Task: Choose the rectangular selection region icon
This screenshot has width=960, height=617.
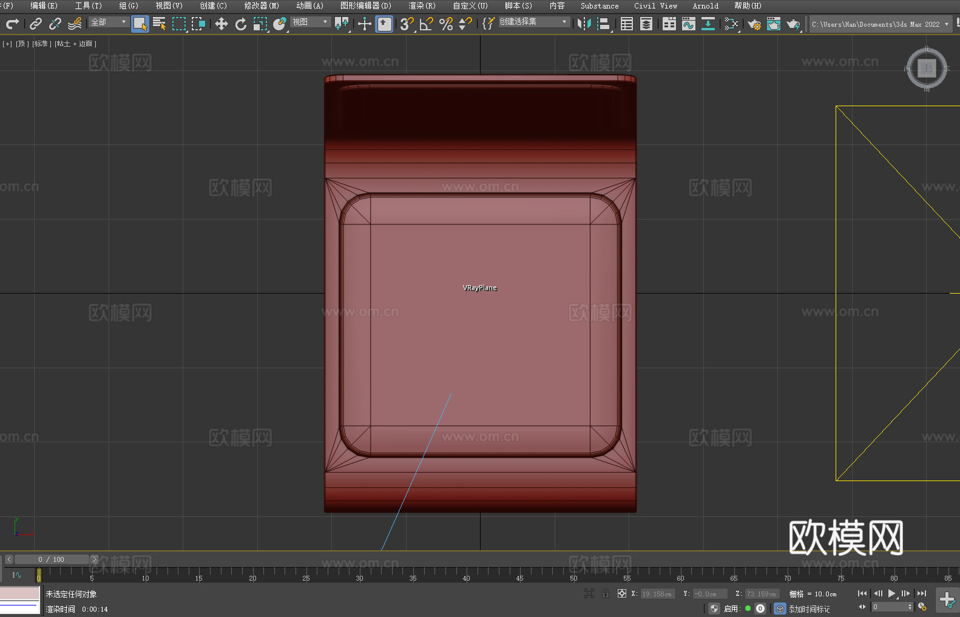Action: click(x=179, y=24)
